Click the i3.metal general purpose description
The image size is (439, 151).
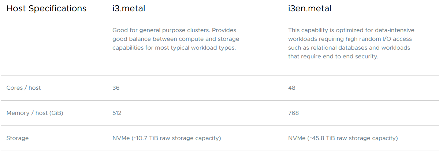coord(176,39)
